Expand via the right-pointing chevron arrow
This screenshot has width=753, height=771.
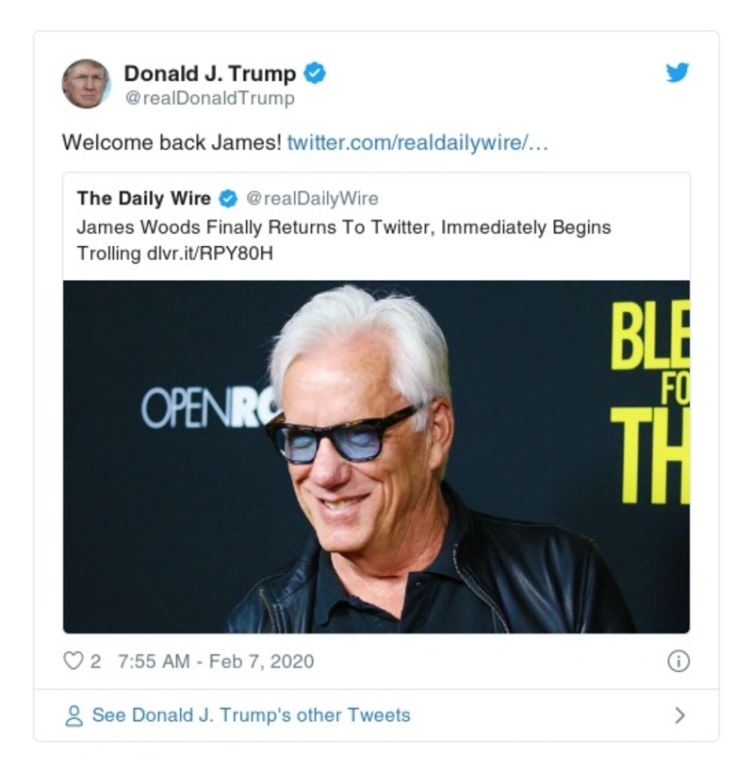point(680,715)
